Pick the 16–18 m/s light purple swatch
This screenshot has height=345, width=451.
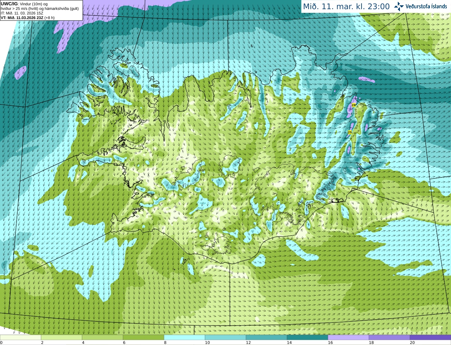pos(348,338)
